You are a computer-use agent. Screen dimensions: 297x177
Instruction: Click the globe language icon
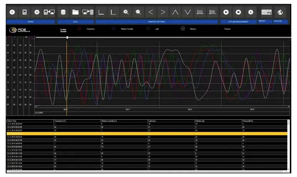coord(281,12)
